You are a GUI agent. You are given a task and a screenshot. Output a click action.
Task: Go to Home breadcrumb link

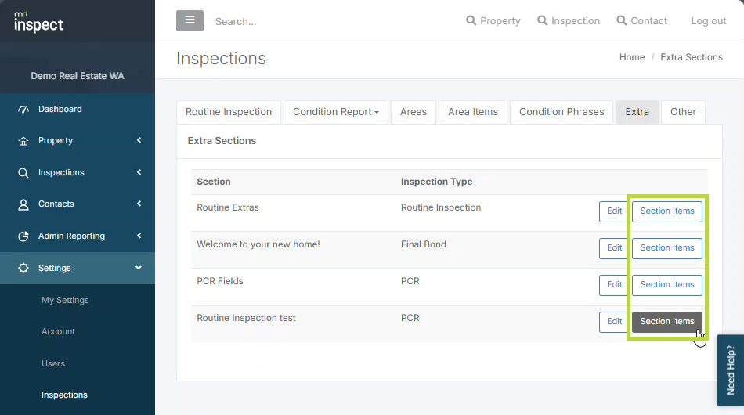point(632,57)
